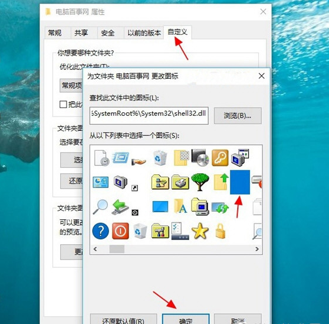This screenshot has height=324, width=329.
Task: Choose the checklist taskbar icon
Action: point(180,231)
